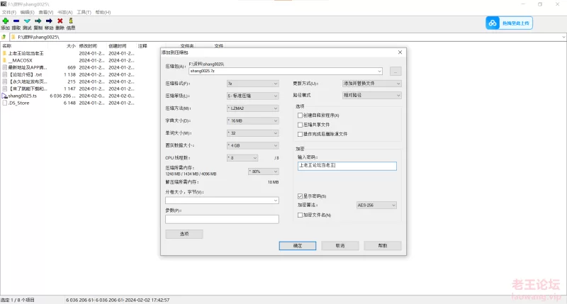Click the Copy (复制) arrow icon
This screenshot has height=304, width=567.
coord(38,21)
